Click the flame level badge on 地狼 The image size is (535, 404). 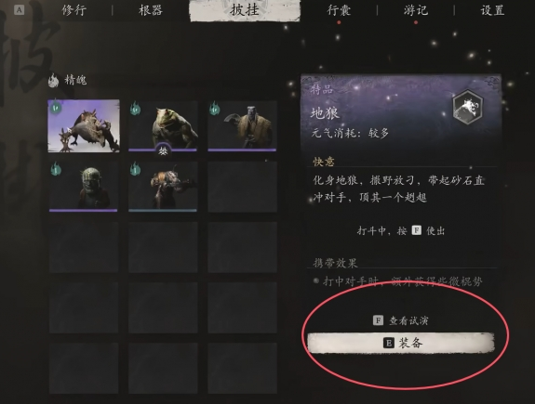56,108
